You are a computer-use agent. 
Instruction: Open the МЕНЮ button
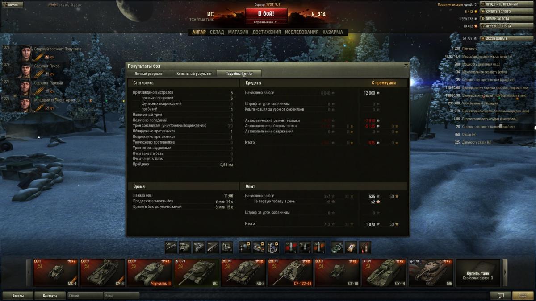pyautogui.click(x=13, y=4)
